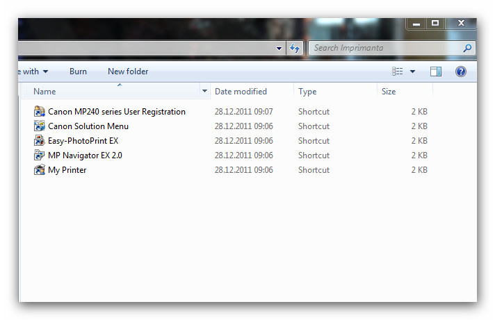The height and width of the screenshot is (320, 495).
Task: Open the Canon MP240 series User Registration shortcut icon
Action: 39,112
